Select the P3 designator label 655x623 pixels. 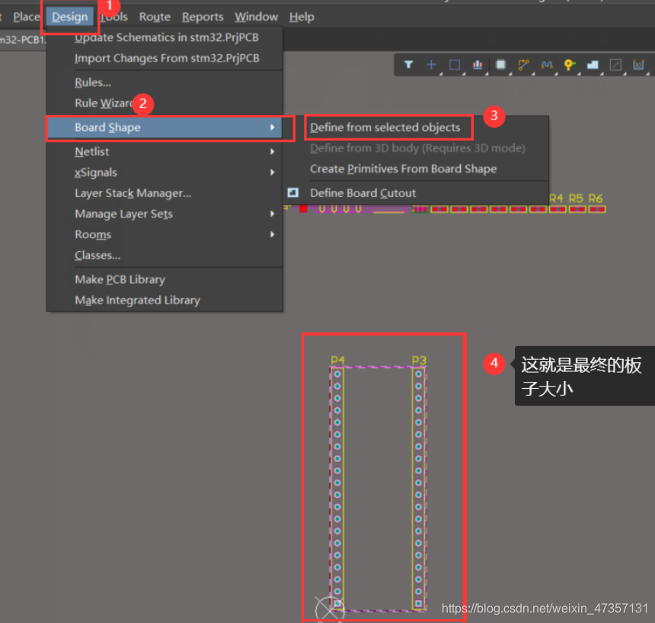pyautogui.click(x=419, y=360)
